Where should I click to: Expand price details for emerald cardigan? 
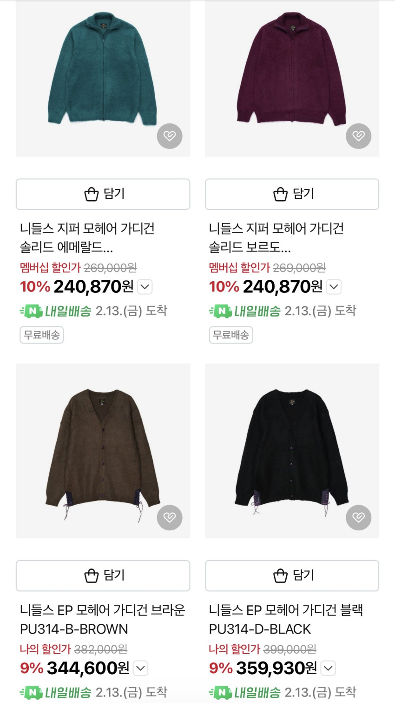coord(145,287)
